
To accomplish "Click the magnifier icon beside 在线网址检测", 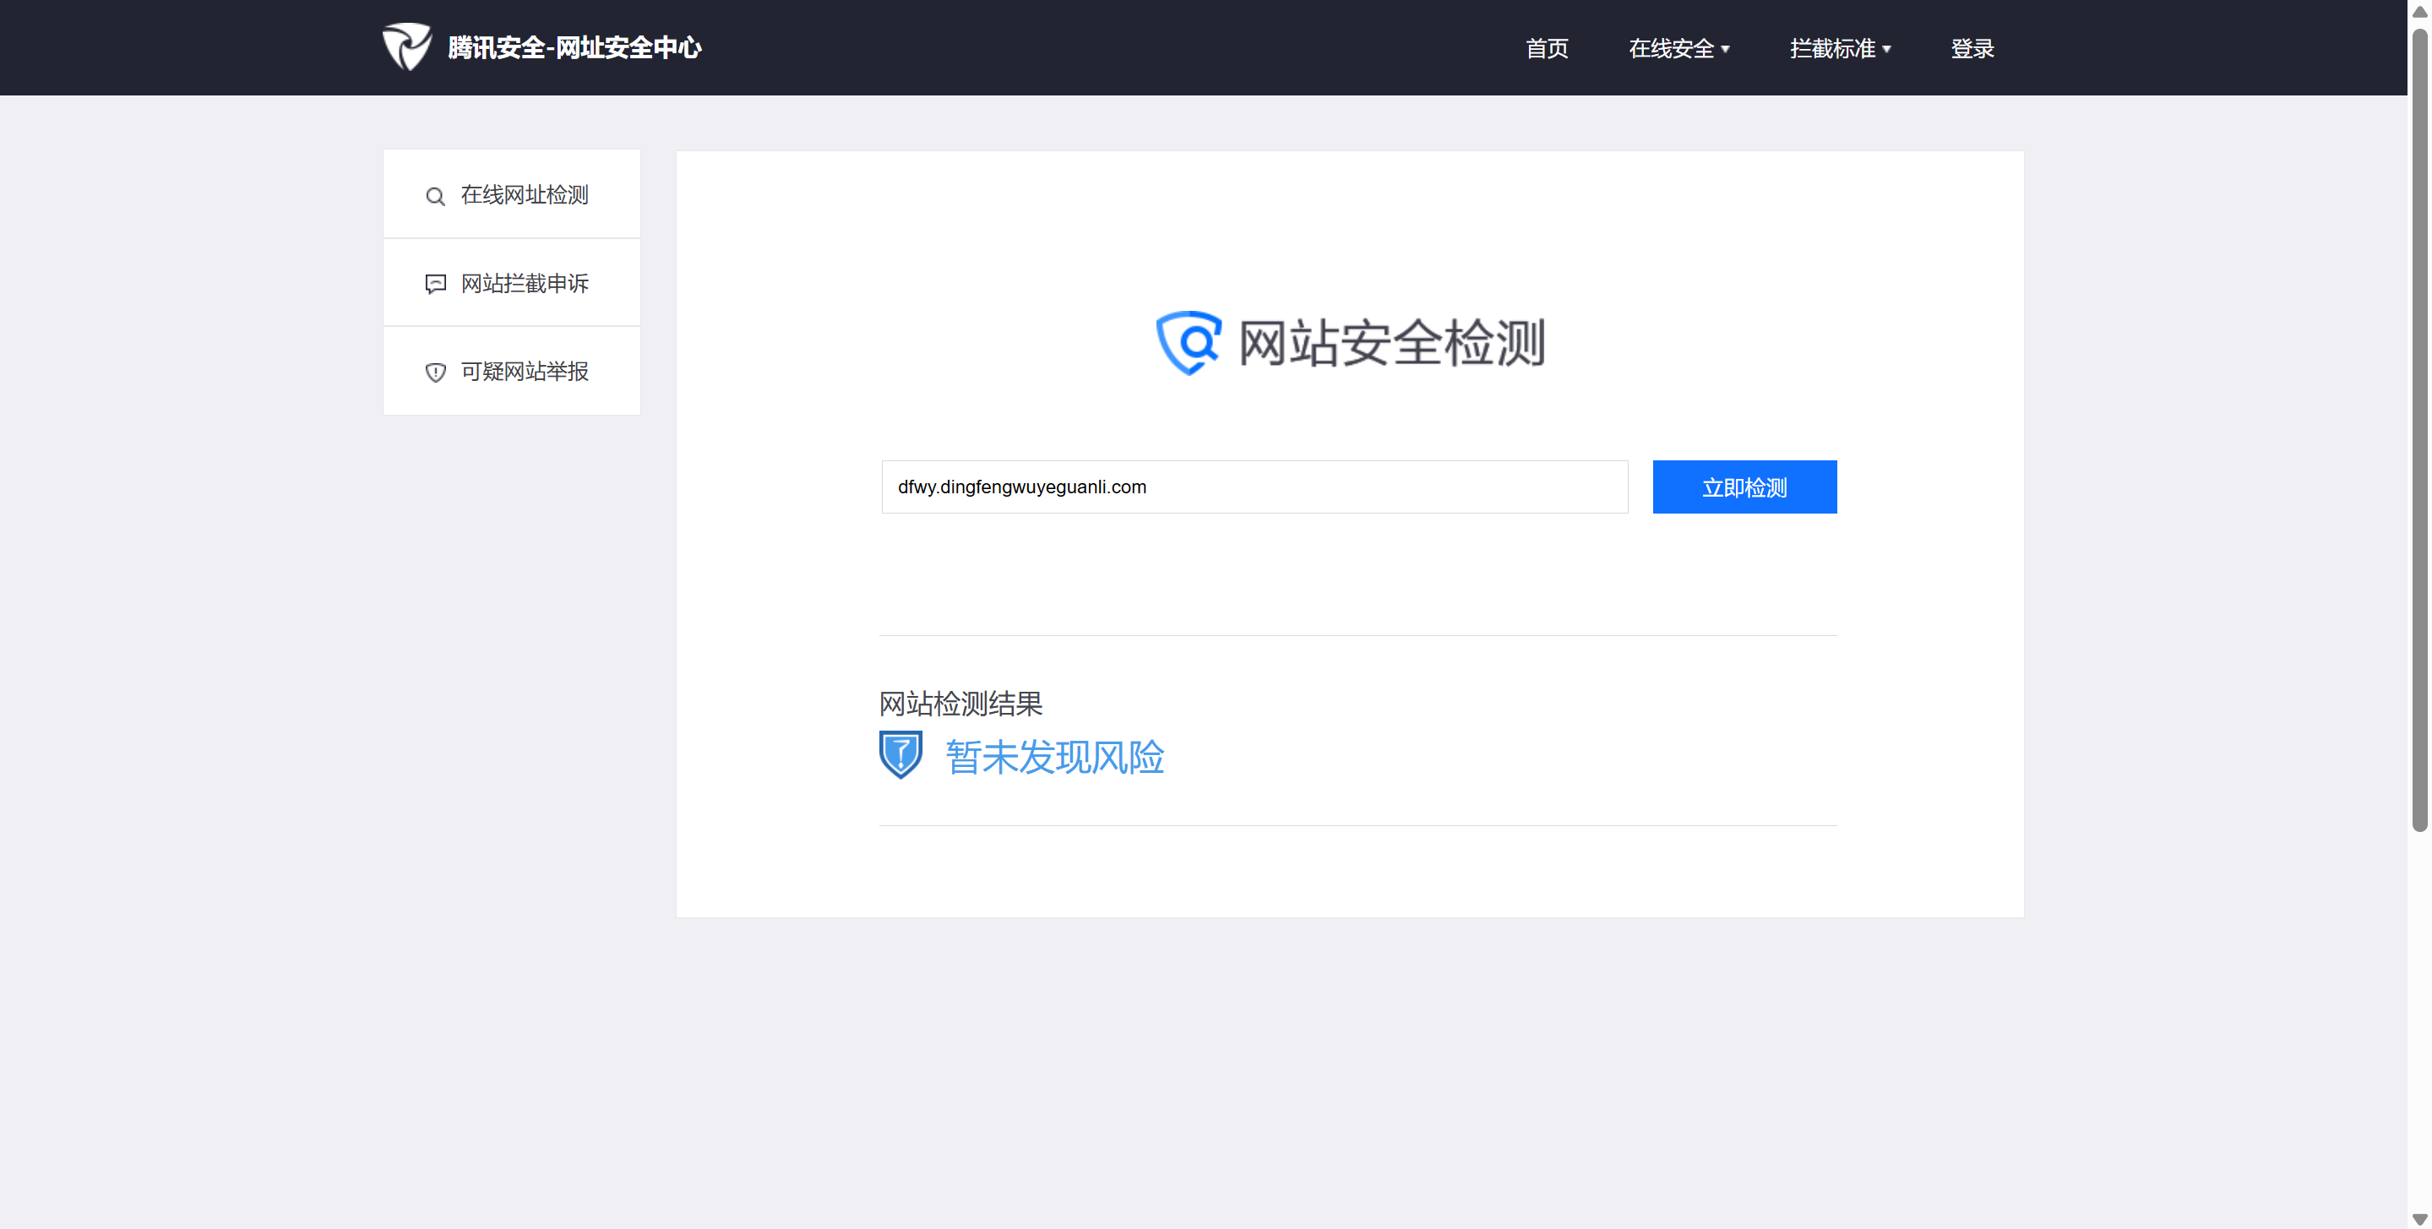I will pos(435,196).
